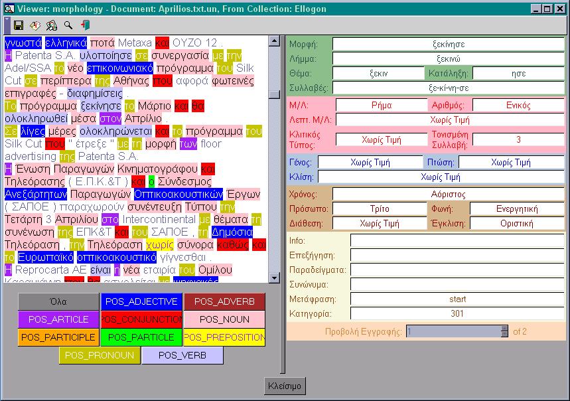570x401 pixels.
Task: Click the Πρόσωπο field showing Τρίτο
Action: [380, 208]
